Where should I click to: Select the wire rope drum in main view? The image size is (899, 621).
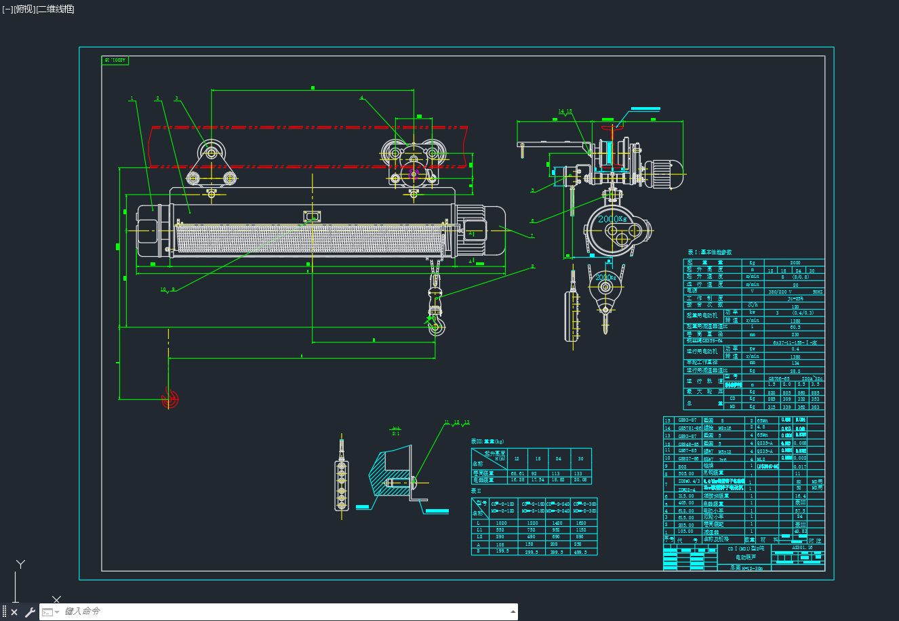tap(308, 239)
